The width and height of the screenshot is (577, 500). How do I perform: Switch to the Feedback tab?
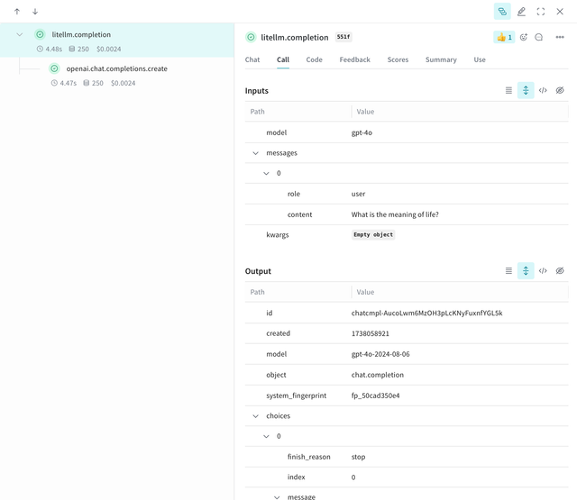tap(354, 59)
